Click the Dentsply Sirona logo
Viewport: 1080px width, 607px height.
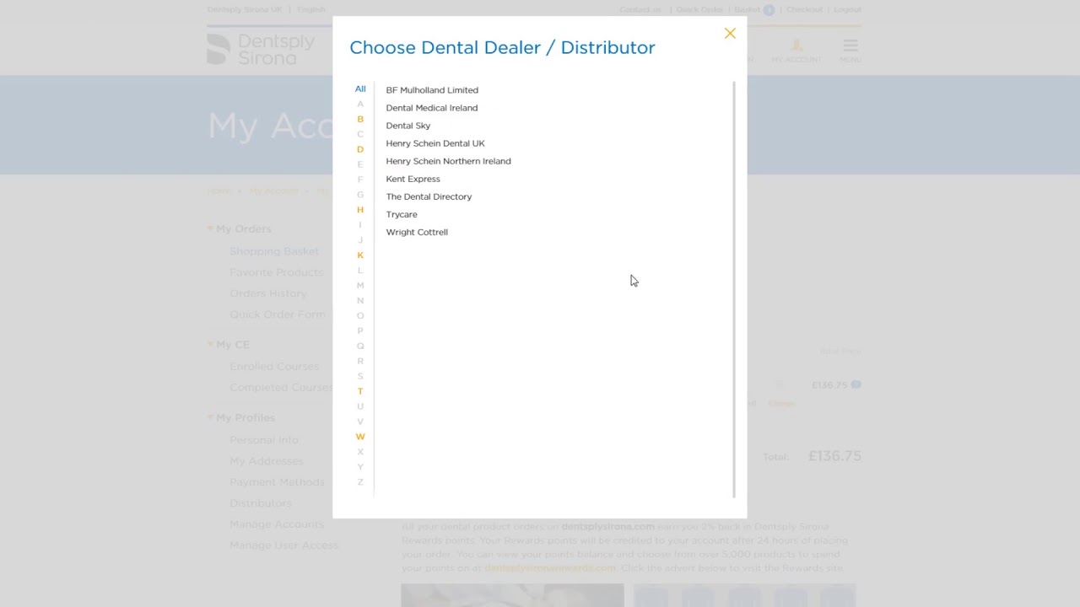[261, 49]
